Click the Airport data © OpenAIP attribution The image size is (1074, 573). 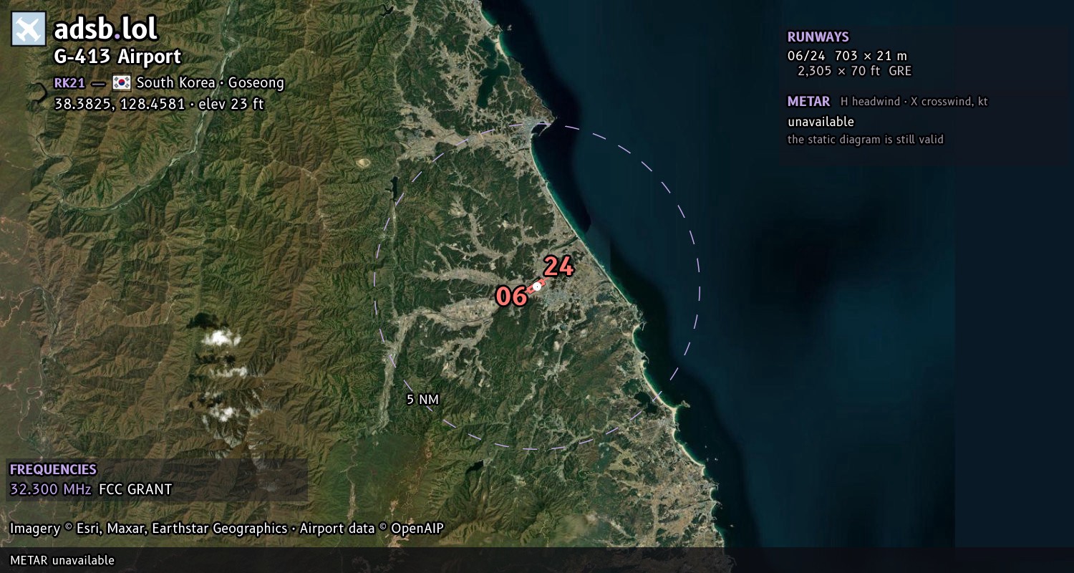point(372,529)
